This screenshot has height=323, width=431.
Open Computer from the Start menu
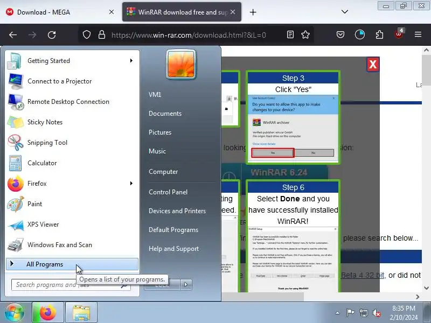(163, 172)
